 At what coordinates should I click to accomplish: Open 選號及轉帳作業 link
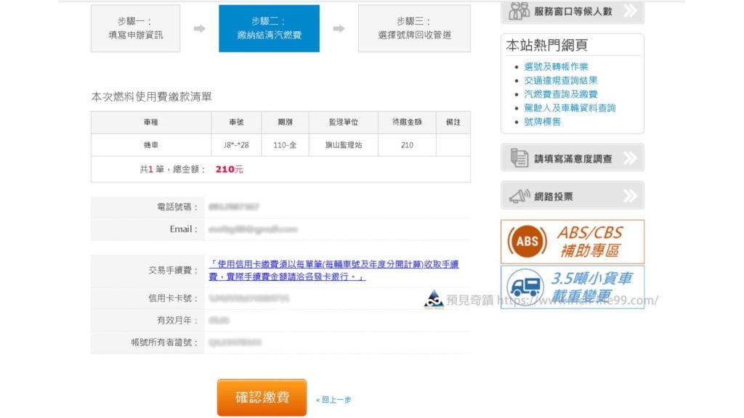(556, 67)
